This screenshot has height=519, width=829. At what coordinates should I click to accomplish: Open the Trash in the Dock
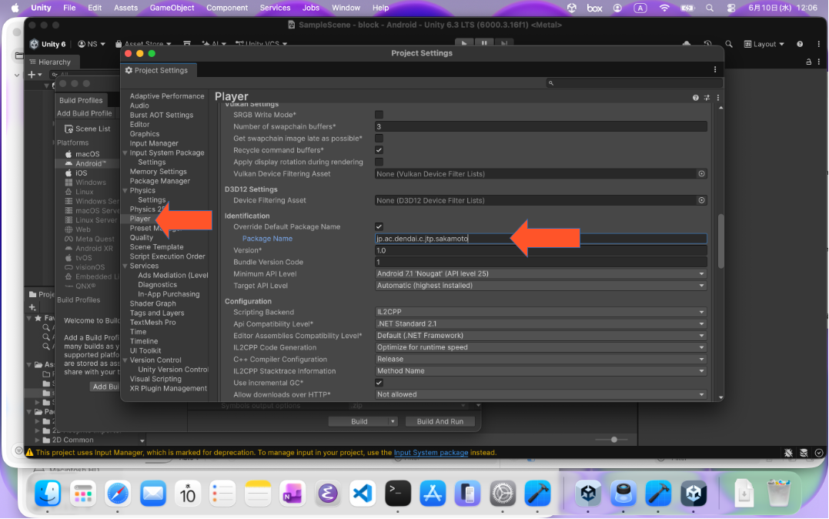[779, 493]
